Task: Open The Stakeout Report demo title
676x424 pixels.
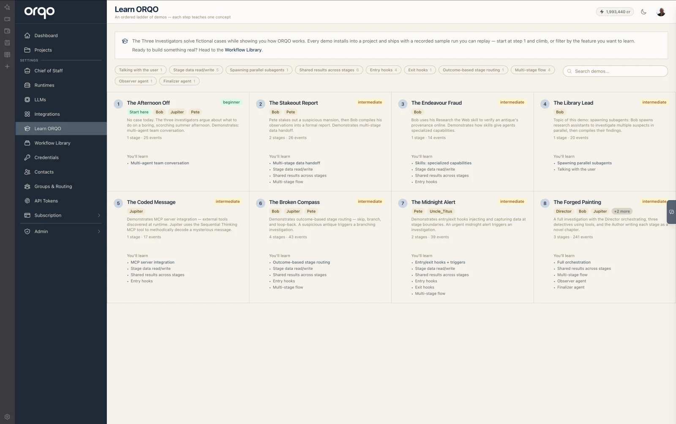Action: 293,103
